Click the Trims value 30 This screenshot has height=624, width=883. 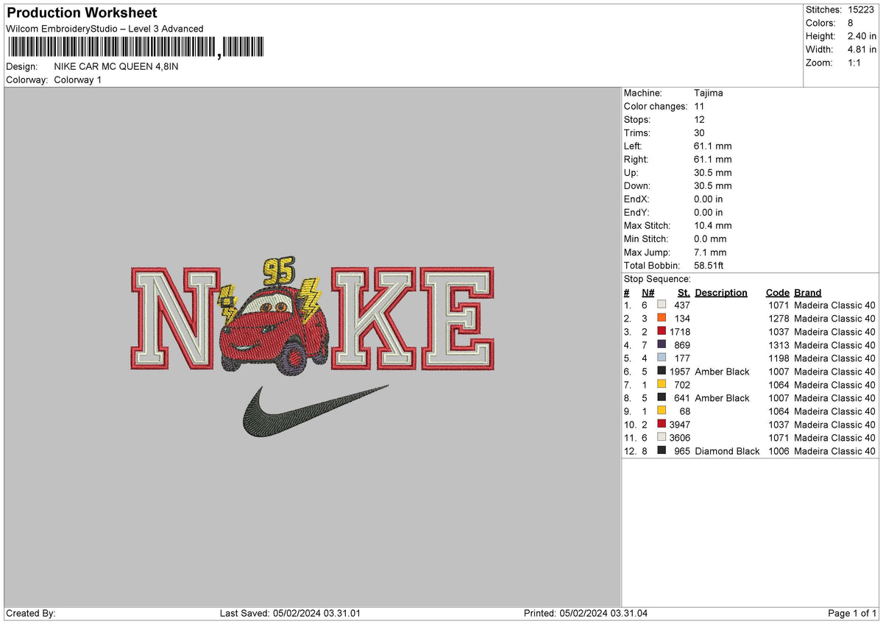pyautogui.click(x=699, y=132)
